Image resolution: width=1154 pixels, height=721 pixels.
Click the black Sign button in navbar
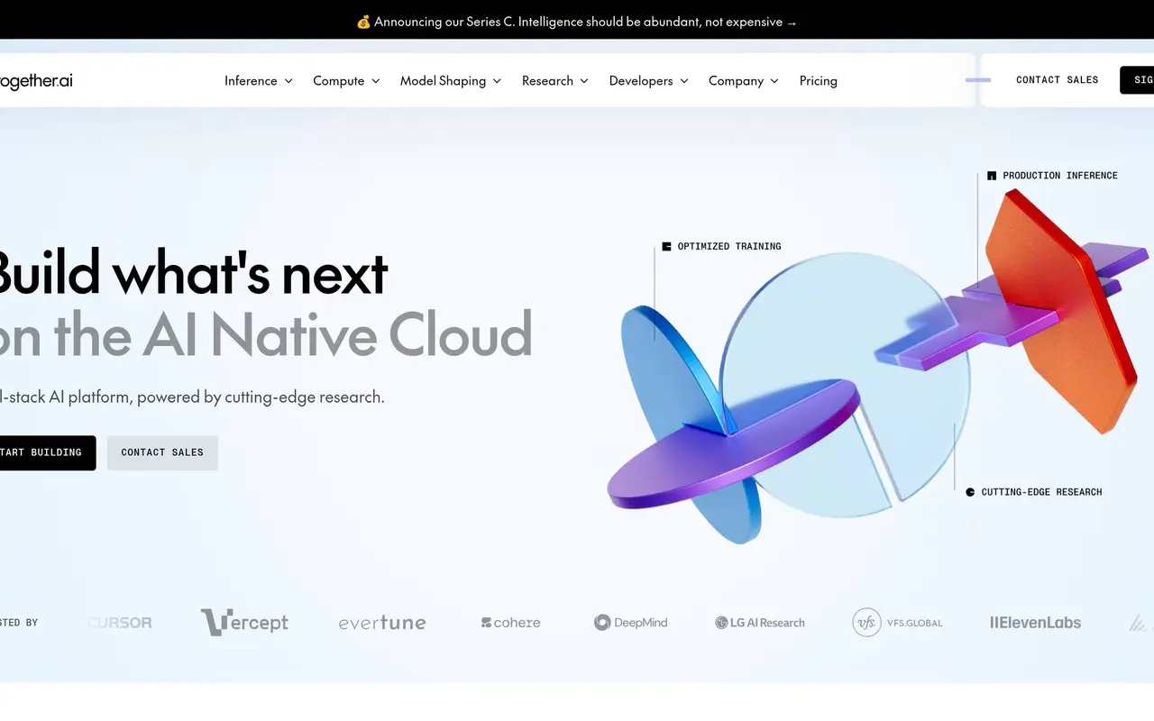[1138, 80]
